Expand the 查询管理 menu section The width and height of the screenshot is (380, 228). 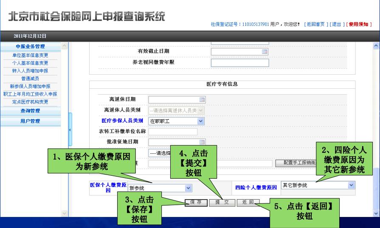(x=30, y=111)
